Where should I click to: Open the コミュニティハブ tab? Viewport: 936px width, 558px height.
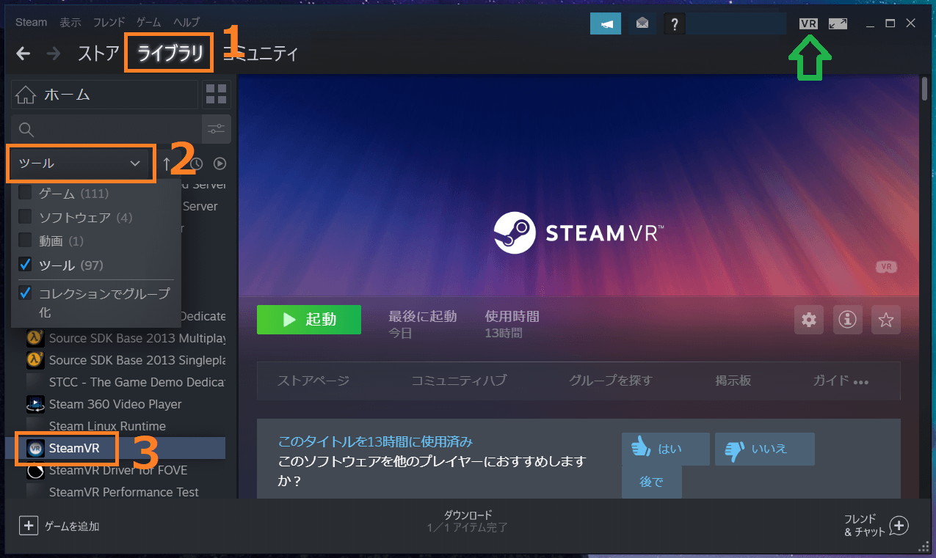[459, 381]
